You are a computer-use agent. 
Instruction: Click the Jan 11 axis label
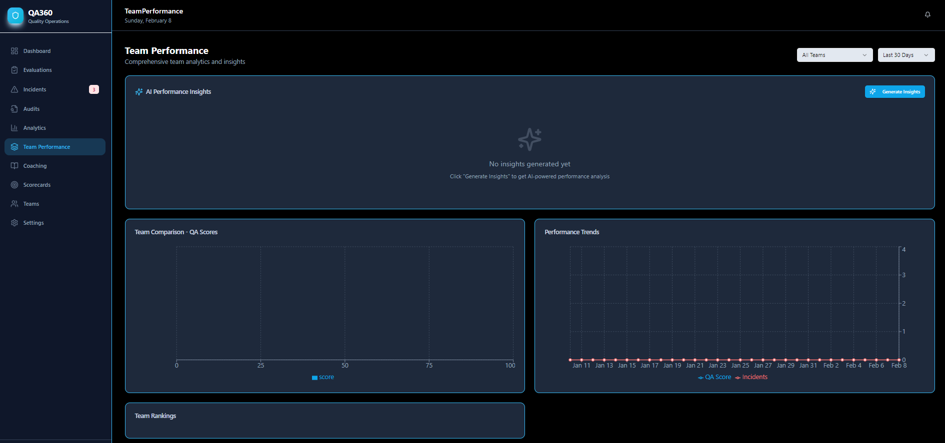click(581, 366)
